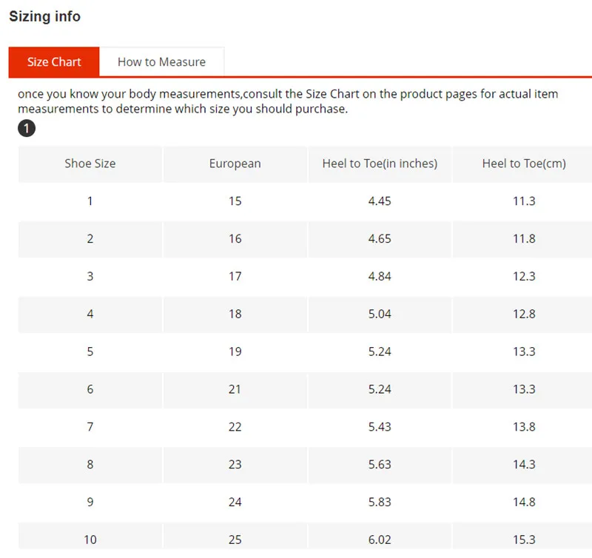This screenshot has width=592, height=558.
Task: Select European size 19 cell
Action: (235, 352)
